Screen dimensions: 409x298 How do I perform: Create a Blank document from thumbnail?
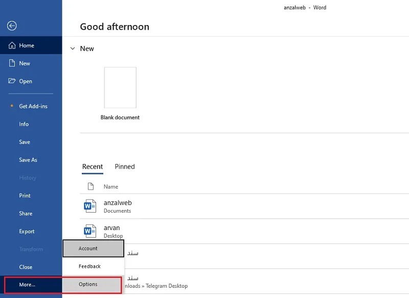tap(120, 87)
